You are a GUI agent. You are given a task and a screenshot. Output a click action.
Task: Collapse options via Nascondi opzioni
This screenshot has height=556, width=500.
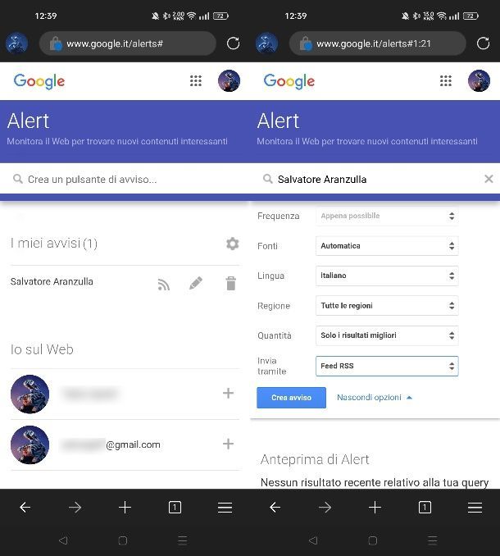(375, 397)
